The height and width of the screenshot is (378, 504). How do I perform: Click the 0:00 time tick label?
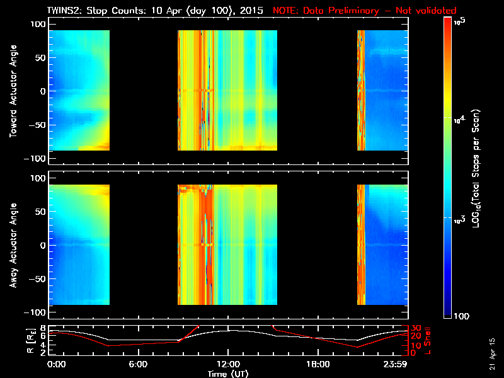[x=56, y=365]
